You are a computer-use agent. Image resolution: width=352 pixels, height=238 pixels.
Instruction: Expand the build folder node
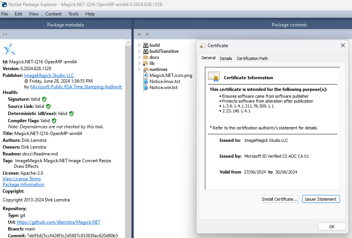click(x=139, y=45)
